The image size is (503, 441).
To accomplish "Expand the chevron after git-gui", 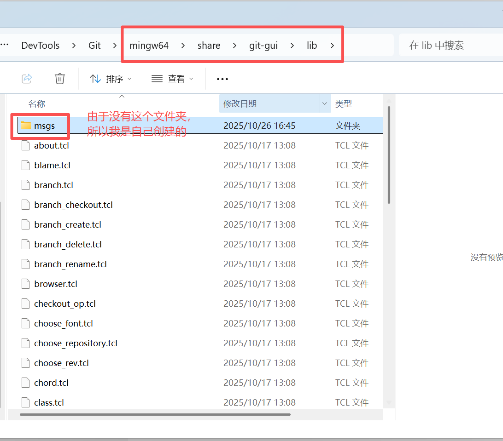I will (292, 46).
